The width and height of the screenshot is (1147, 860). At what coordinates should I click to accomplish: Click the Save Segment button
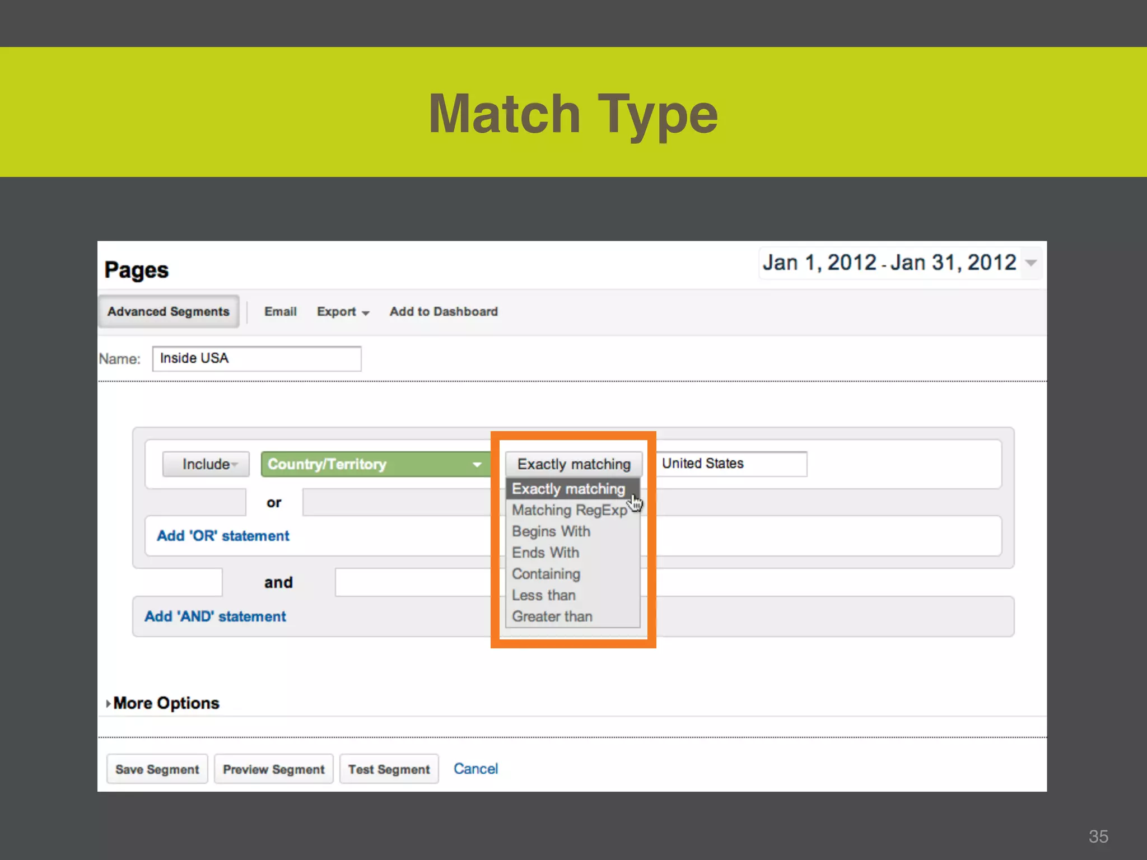coord(157,769)
